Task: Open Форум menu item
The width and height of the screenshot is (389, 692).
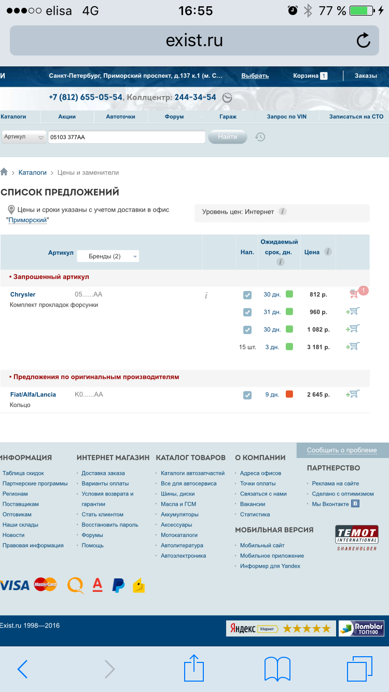Action: click(x=174, y=117)
